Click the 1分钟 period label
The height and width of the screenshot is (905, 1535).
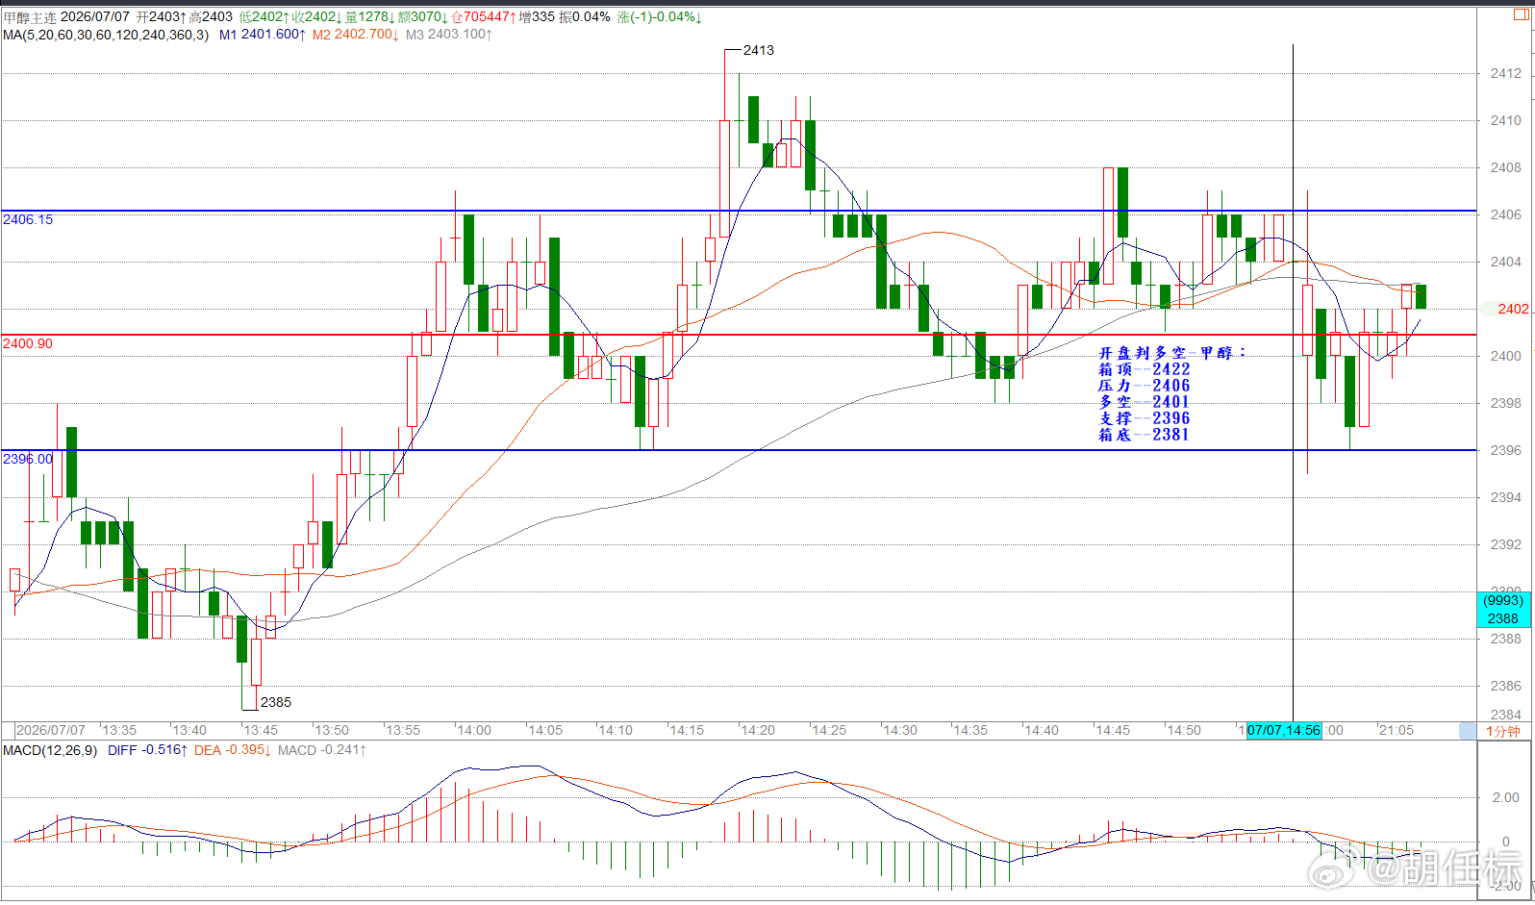1503,731
